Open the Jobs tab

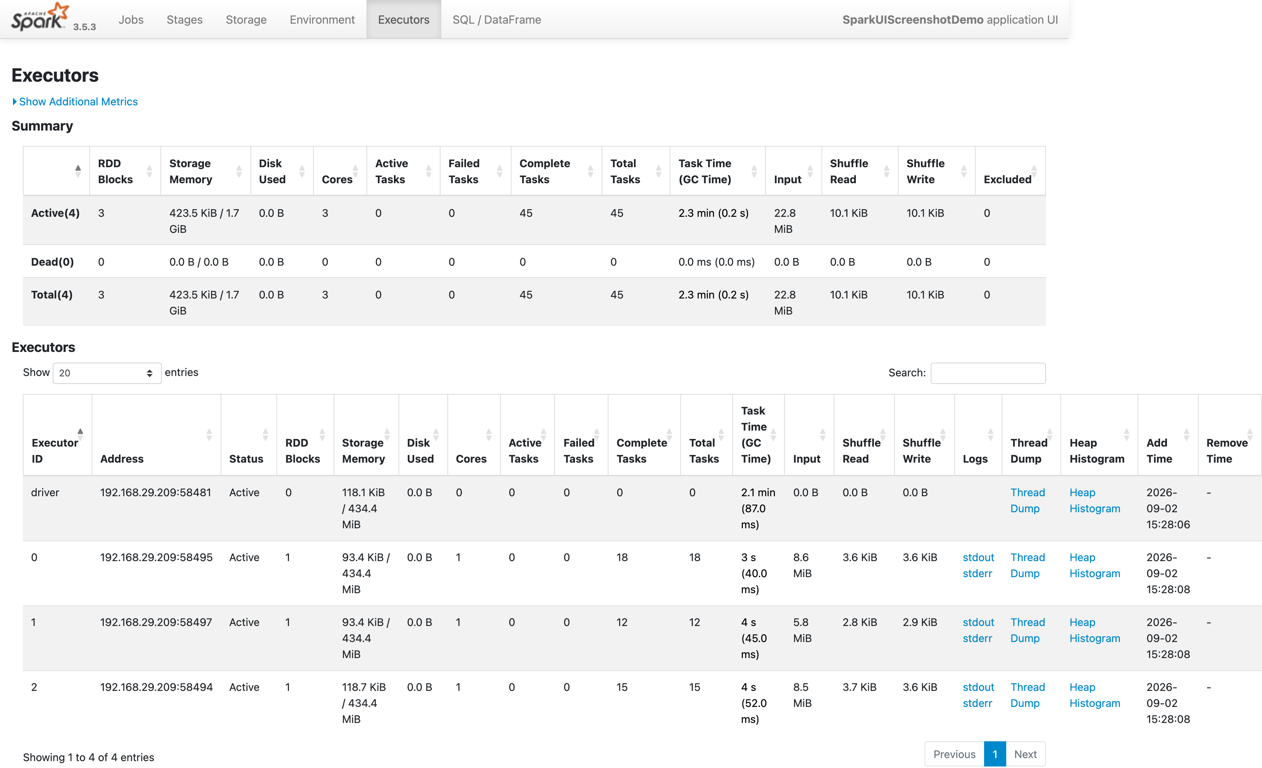[131, 19]
